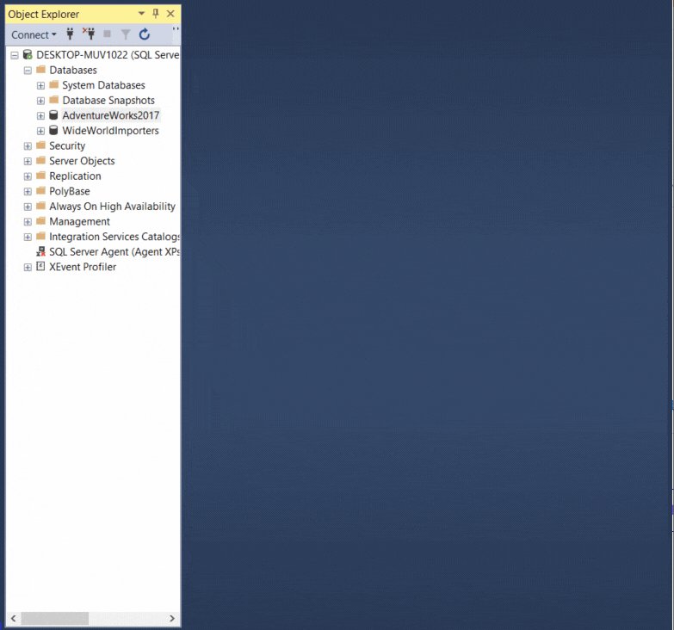
Task: Select the System Databases label
Action: click(x=103, y=85)
